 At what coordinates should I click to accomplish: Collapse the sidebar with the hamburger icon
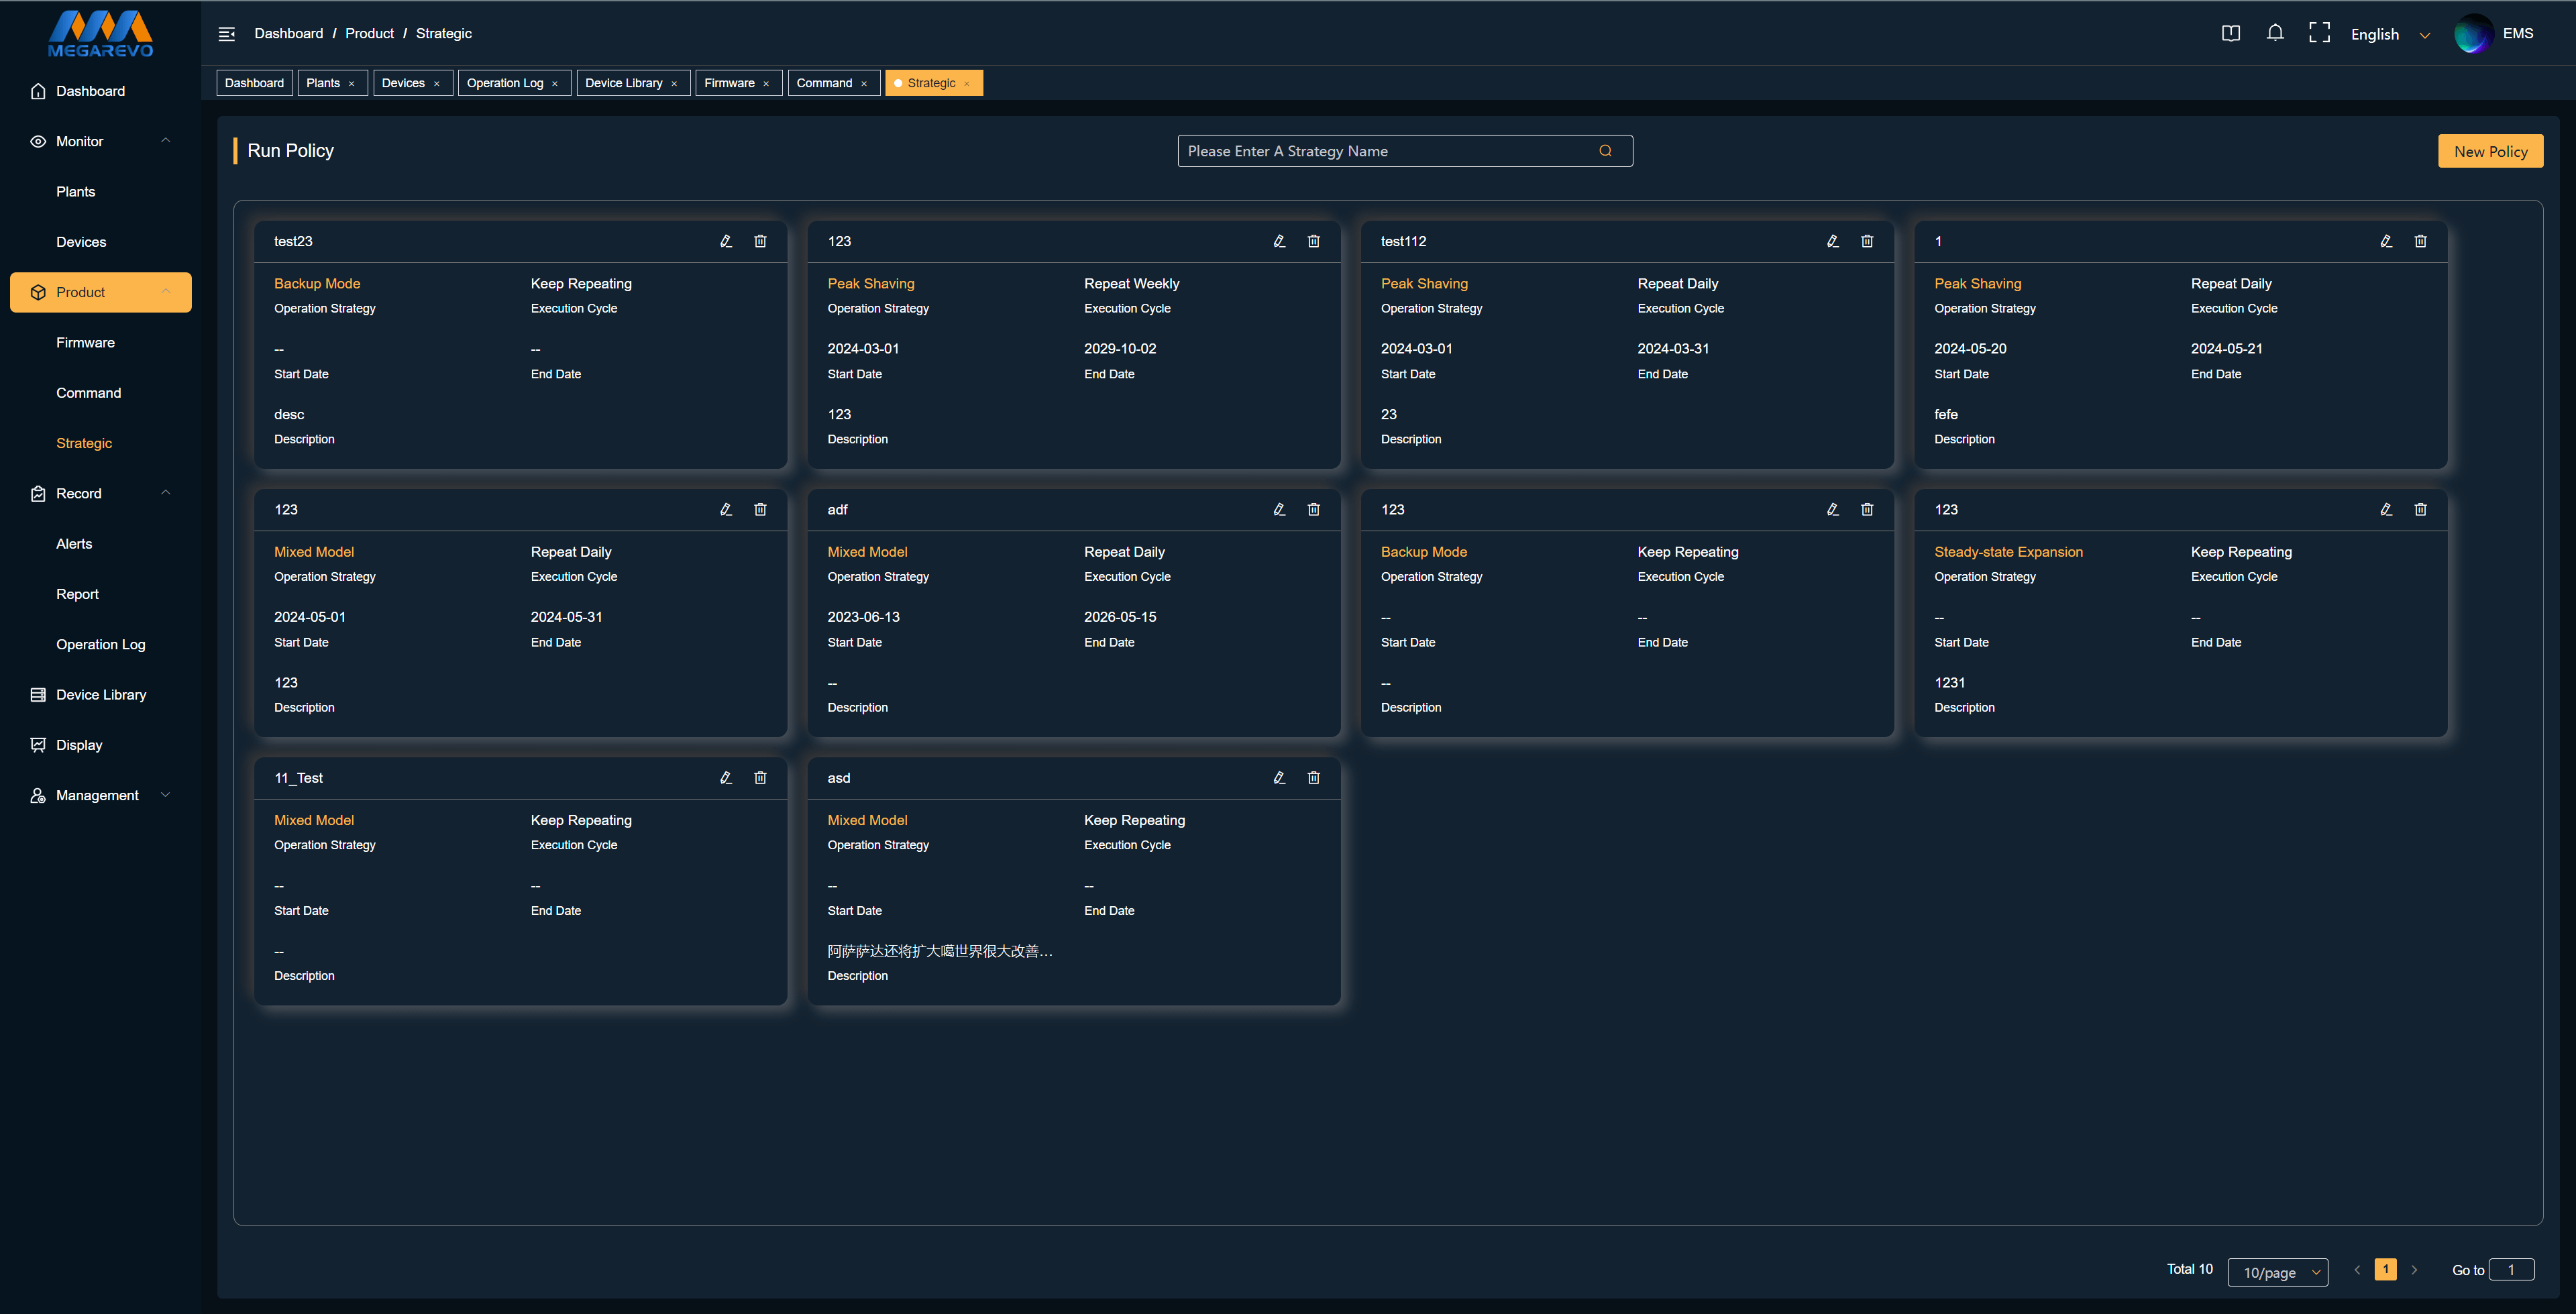coord(227,34)
